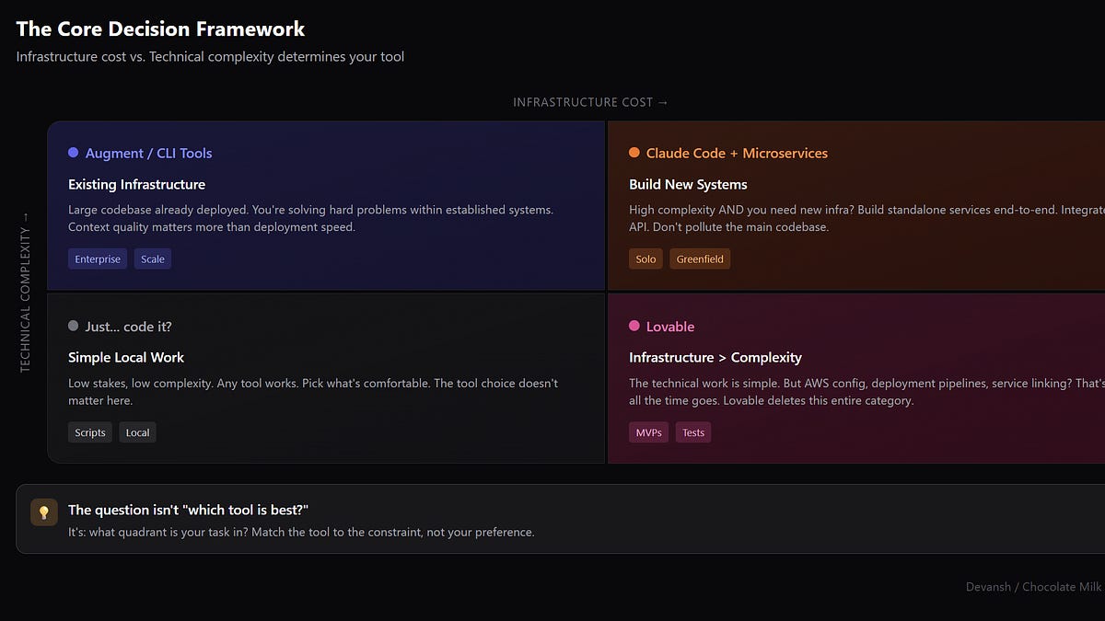Click The Core Decision Framework heading

tap(160, 29)
